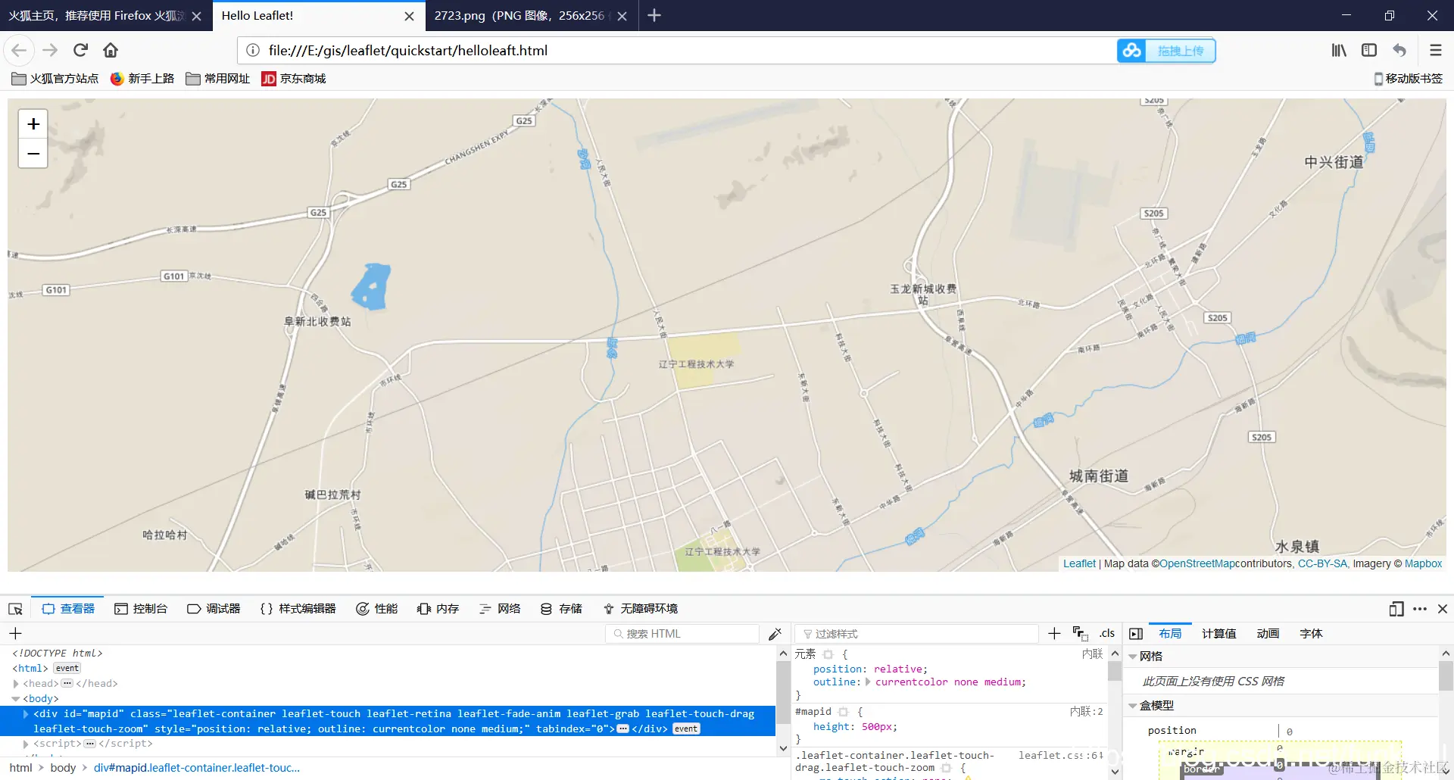The height and width of the screenshot is (780, 1454).
Task: Open the 性能 tab
Action: 377,609
